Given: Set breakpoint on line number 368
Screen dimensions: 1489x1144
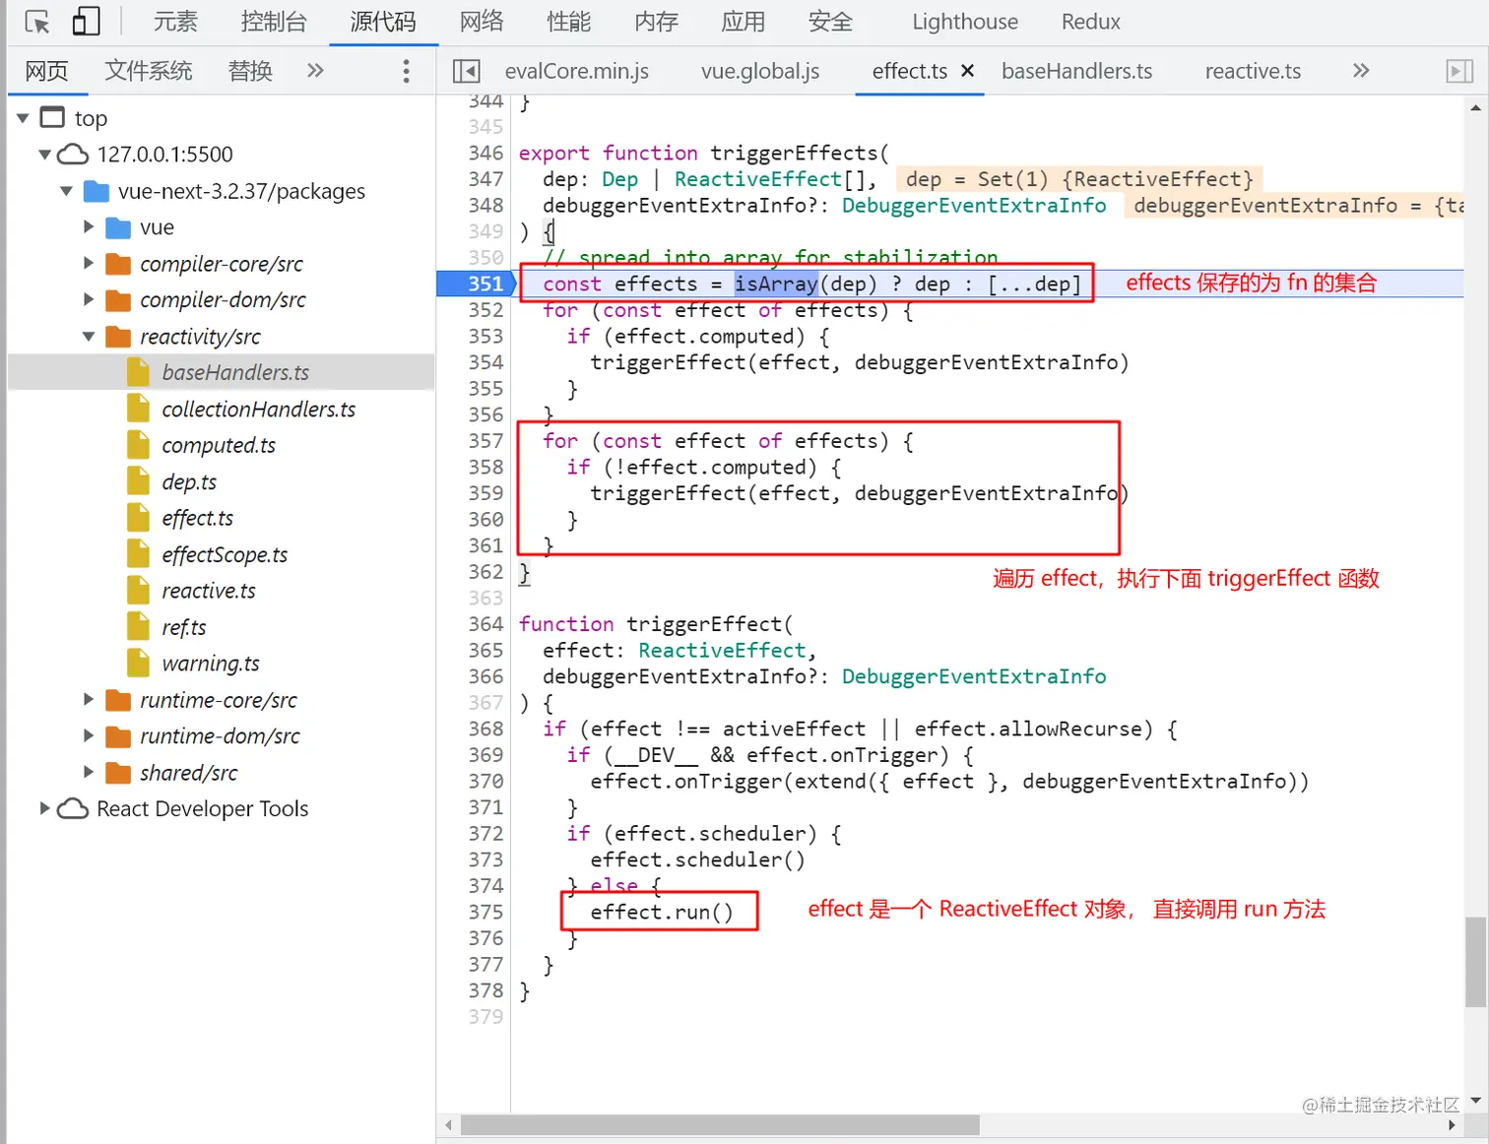Looking at the screenshot, I should tap(486, 729).
